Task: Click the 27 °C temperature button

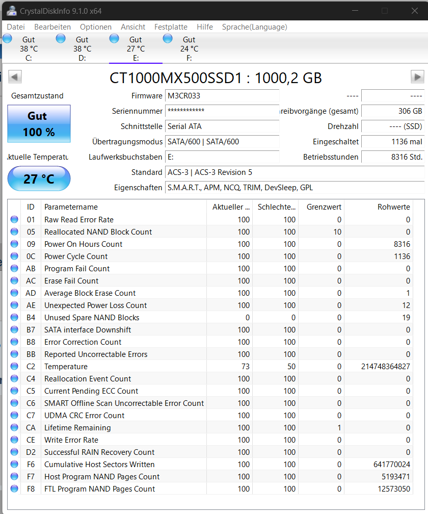Action: 39,178
